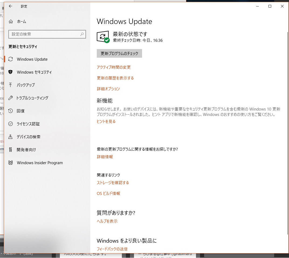289x258 pixels.
Task: Click the right pane vertical scrollbar
Action: (288, 133)
